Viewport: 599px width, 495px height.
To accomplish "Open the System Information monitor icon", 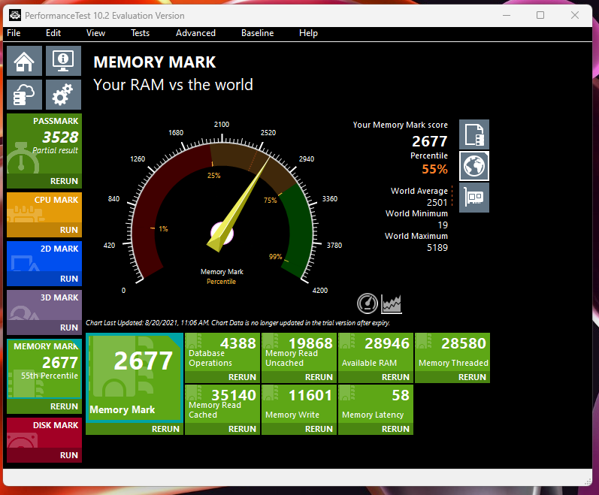I will coord(63,61).
